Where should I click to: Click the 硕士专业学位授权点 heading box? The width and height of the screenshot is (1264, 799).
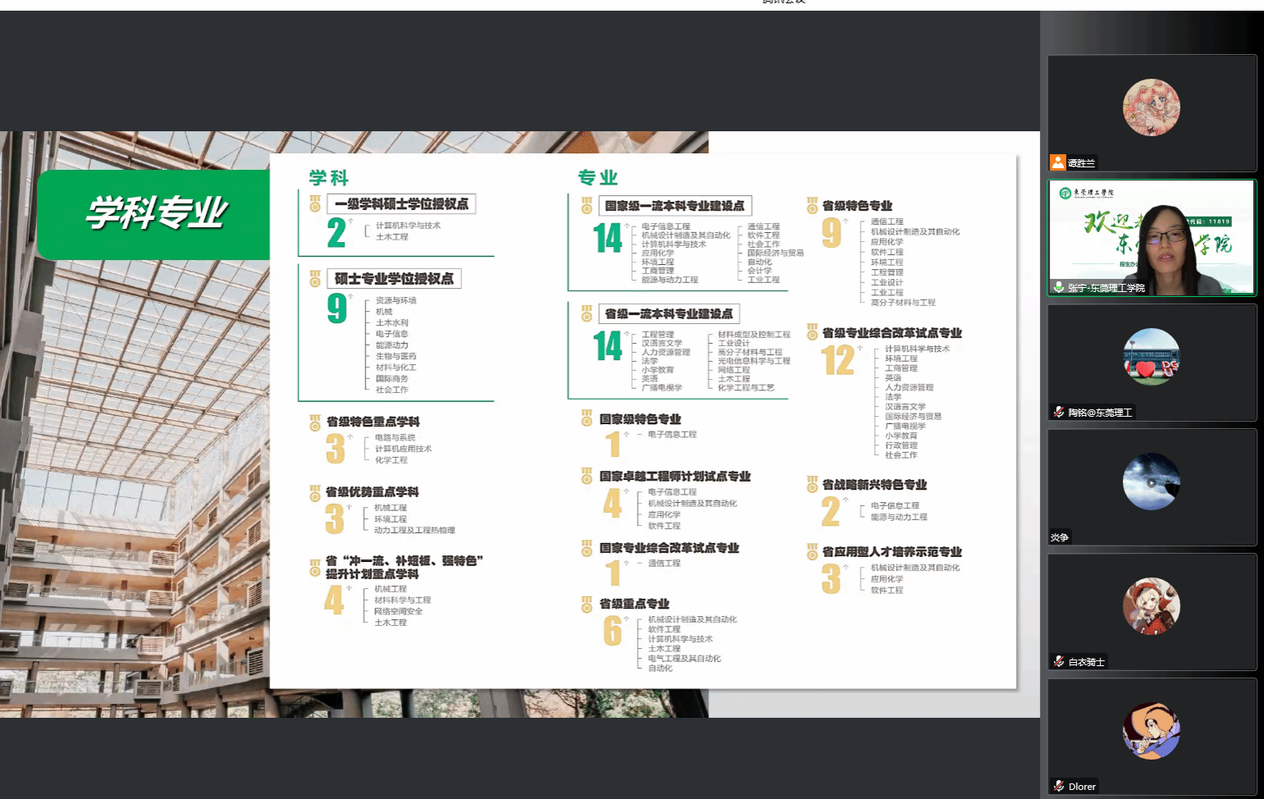tap(394, 279)
